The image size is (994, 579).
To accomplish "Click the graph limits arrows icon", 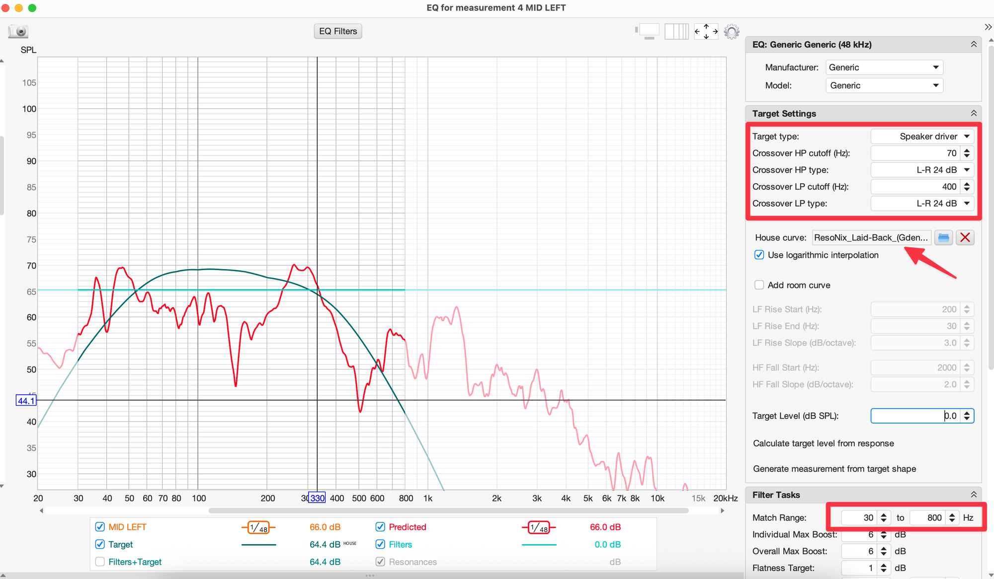I will point(706,32).
